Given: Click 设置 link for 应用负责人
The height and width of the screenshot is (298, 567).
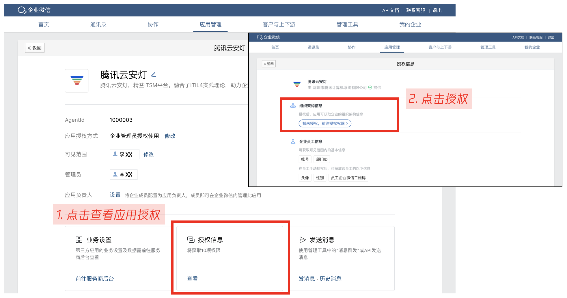Looking at the screenshot, I should 115,195.
